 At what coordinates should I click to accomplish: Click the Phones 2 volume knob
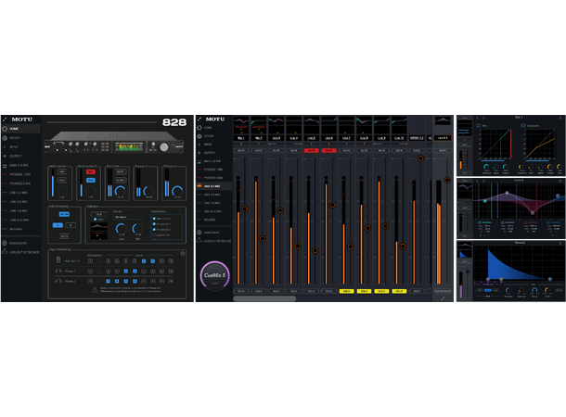coord(177,191)
